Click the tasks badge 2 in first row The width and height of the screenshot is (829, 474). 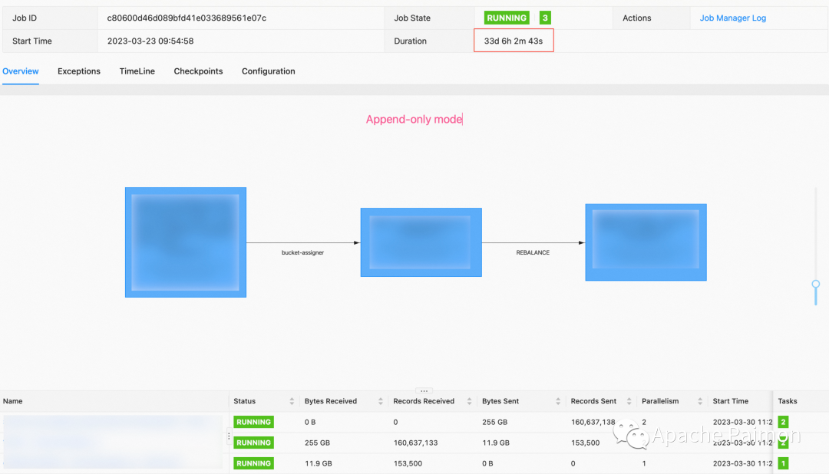(783, 422)
